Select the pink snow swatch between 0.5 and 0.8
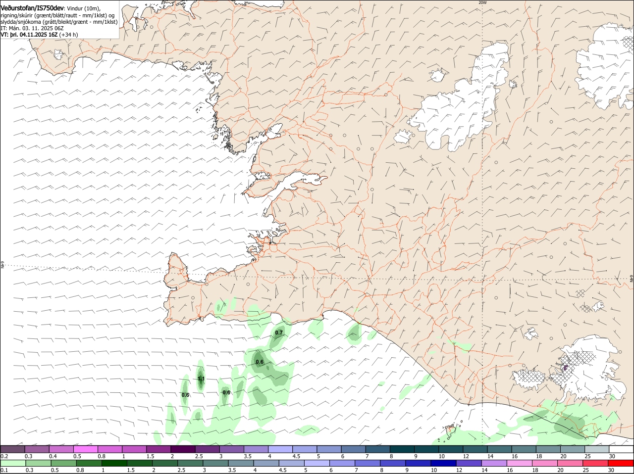Viewport: 634px width, 474px height. point(86,449)
